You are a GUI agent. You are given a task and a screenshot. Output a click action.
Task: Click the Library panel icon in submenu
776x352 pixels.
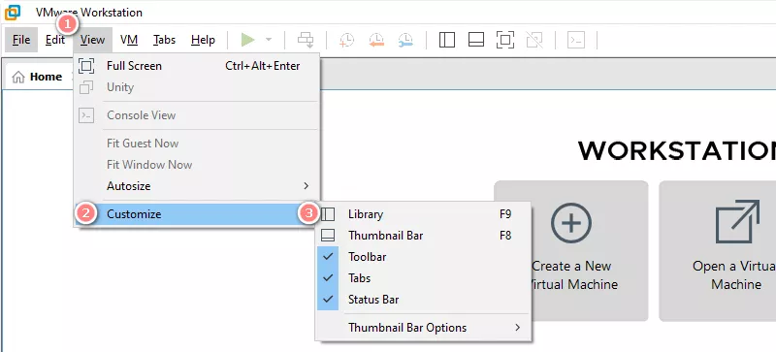tap(328, 214)
